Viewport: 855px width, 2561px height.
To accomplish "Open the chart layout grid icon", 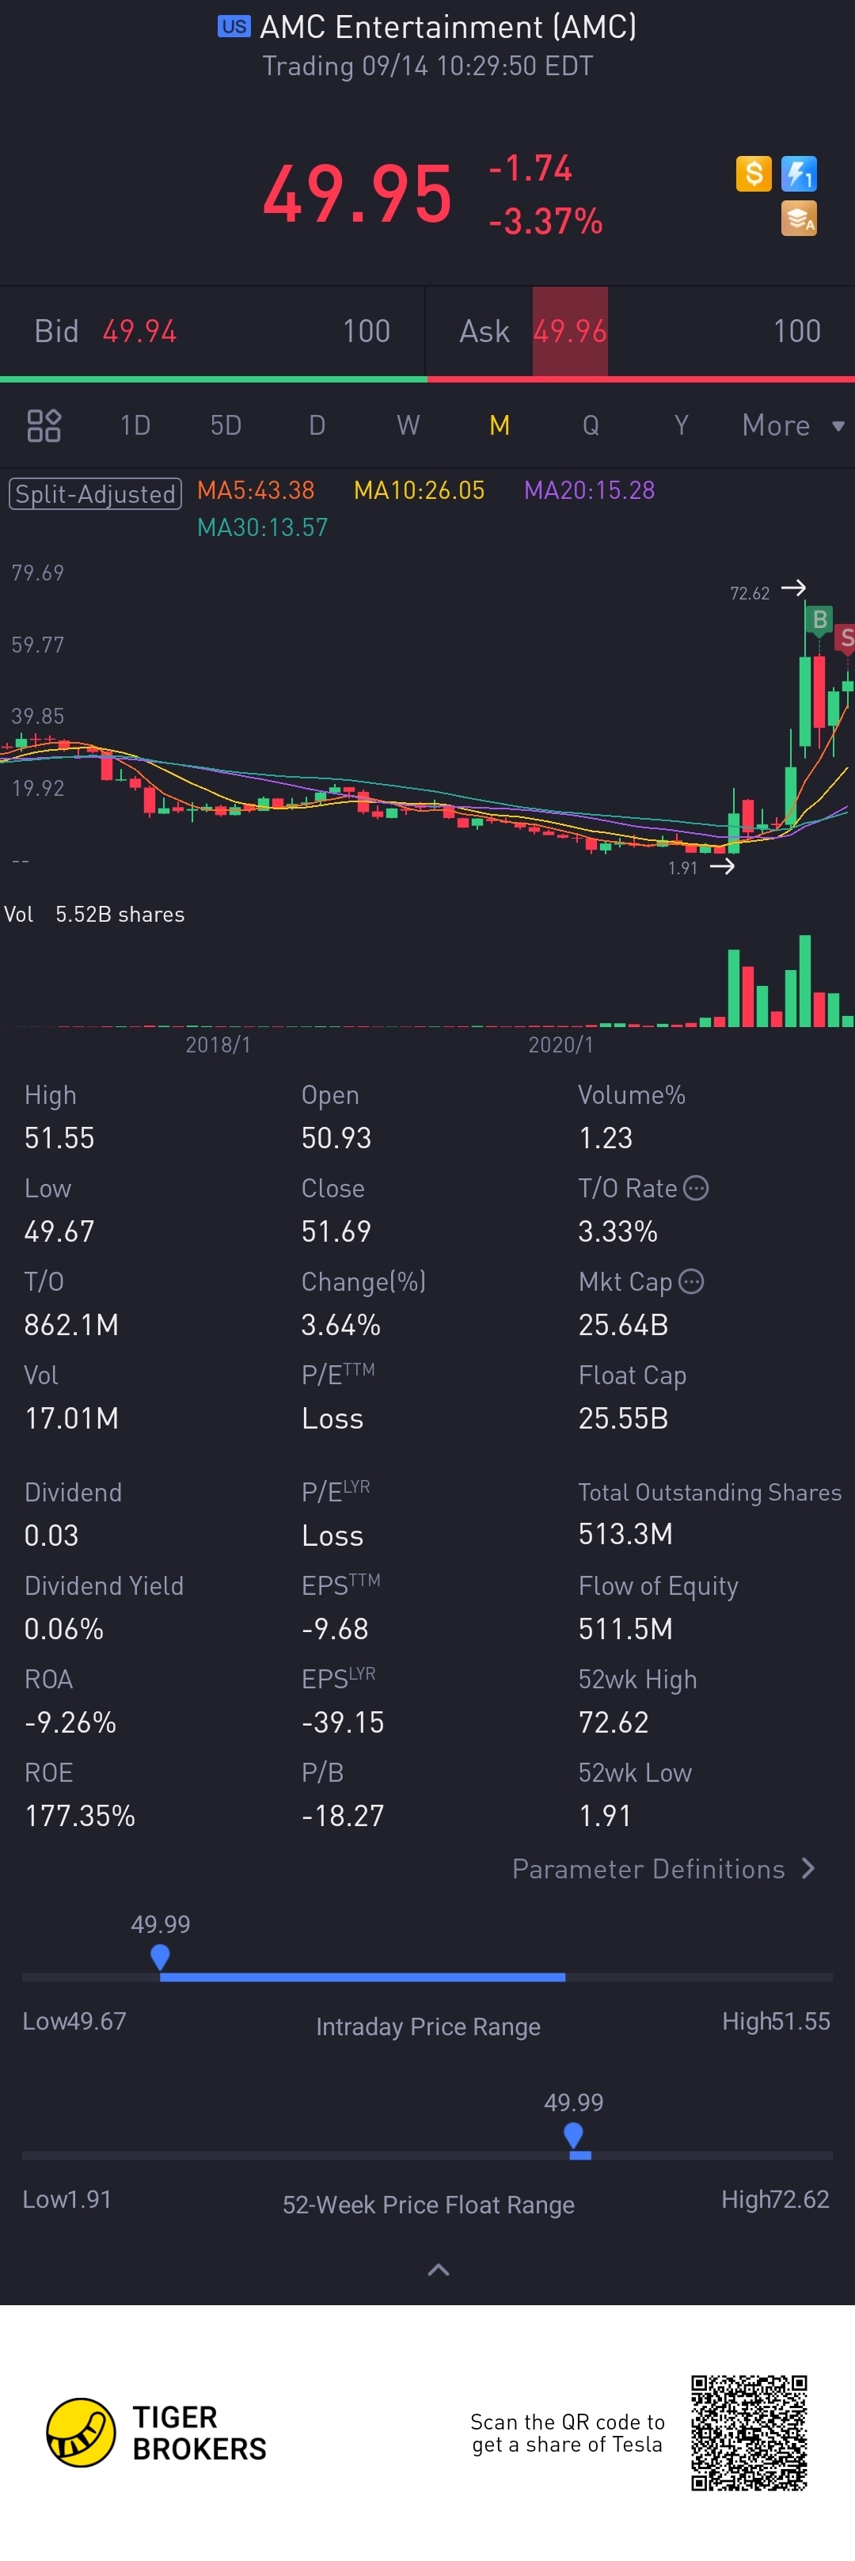I will coord(44,425).
